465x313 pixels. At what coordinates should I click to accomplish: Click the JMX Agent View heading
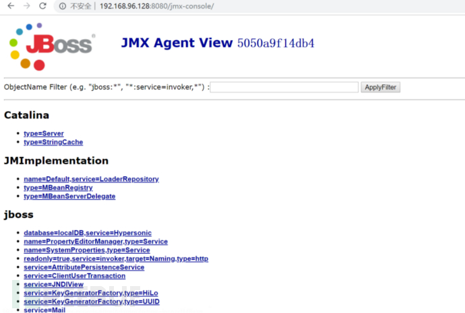click(177, 43)
